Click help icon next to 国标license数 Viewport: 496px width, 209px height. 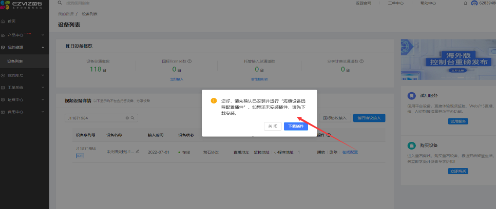[x=189, y=61]
